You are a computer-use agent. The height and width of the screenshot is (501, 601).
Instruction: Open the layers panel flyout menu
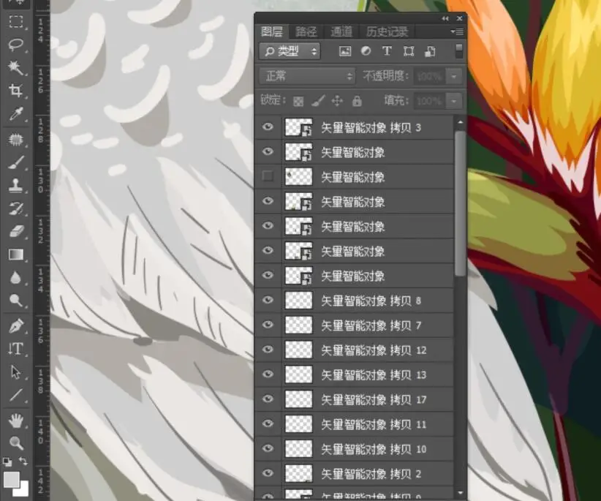pyautogui.click(x=457, y=31)
